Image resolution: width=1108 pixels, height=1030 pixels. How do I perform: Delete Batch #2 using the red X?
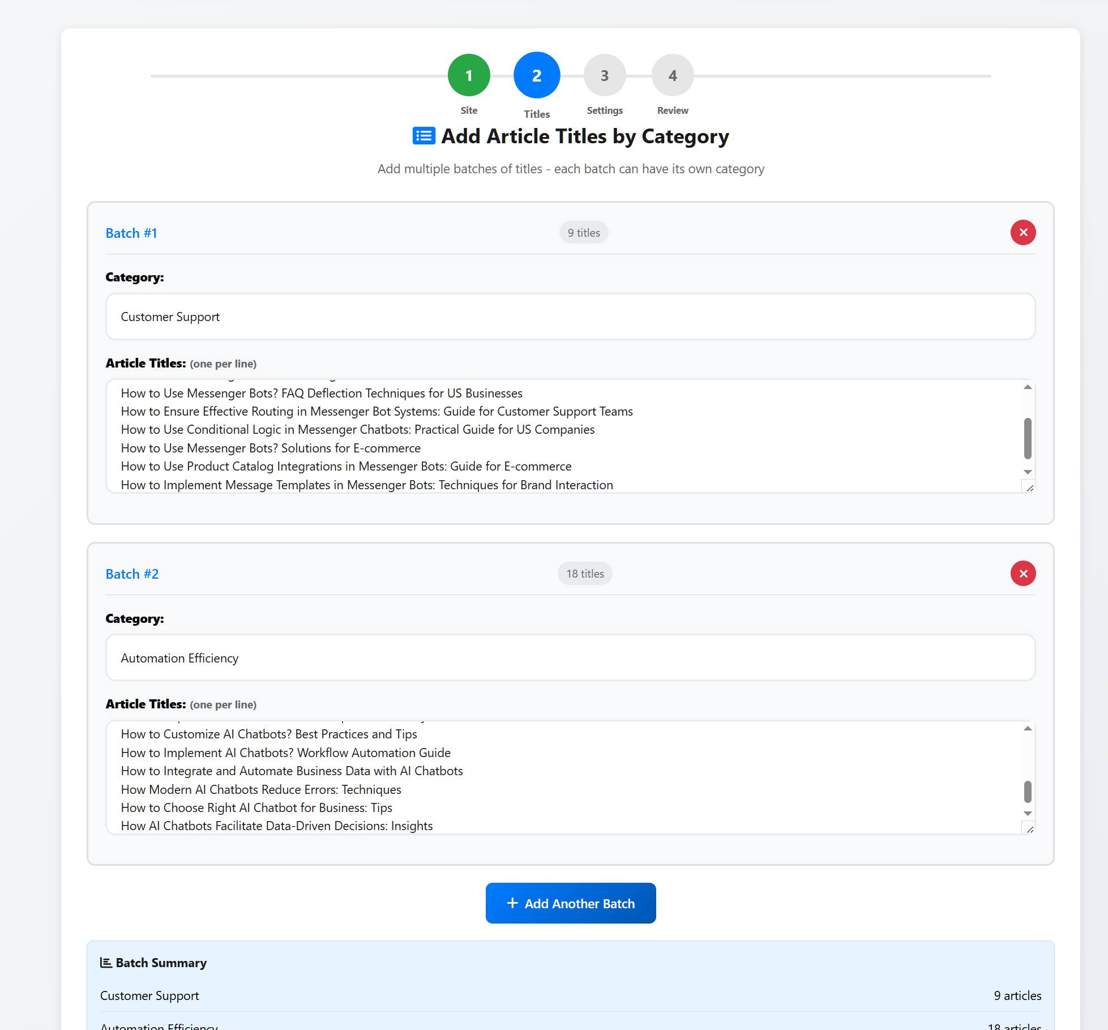tap(1023, 574)
